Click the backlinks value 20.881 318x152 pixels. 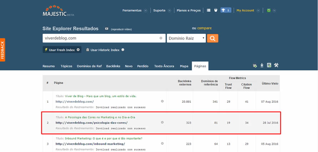[187, 102]
